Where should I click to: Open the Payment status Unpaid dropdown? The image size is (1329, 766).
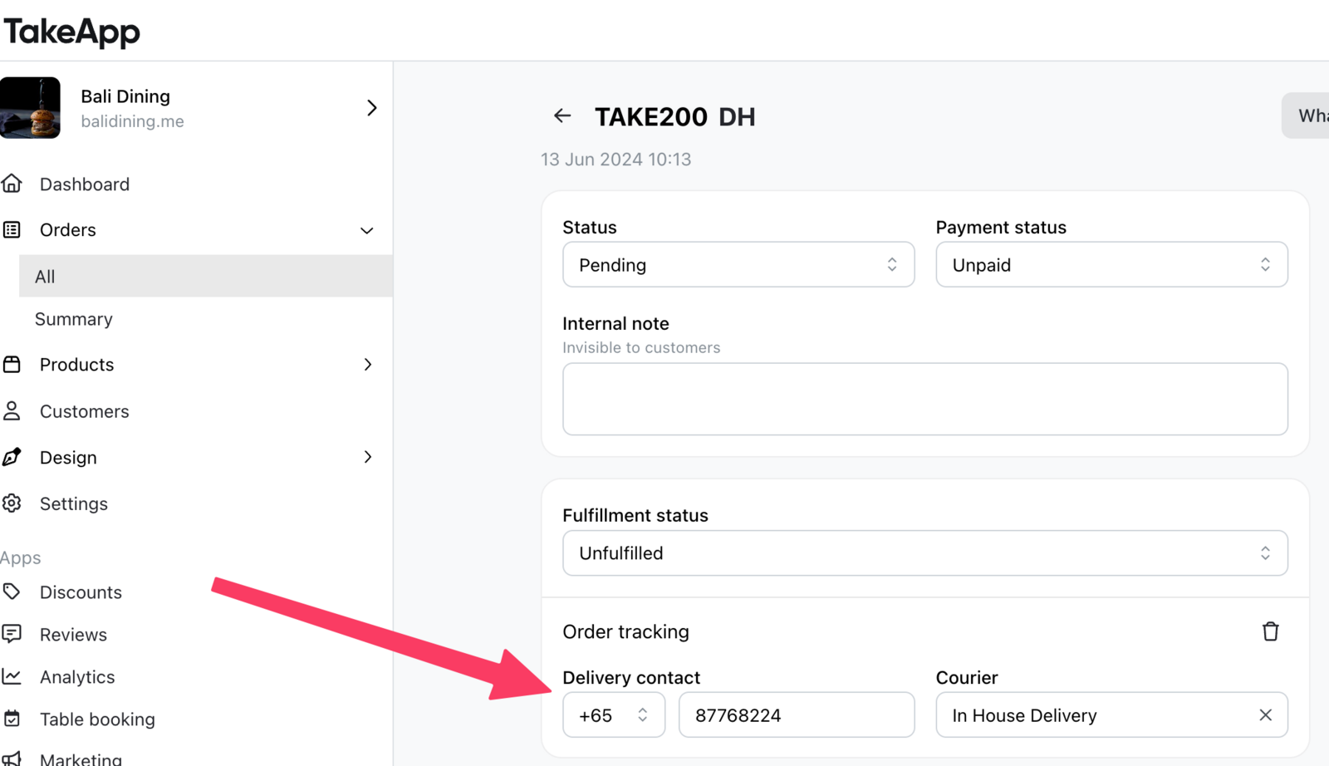[1111, 264]
